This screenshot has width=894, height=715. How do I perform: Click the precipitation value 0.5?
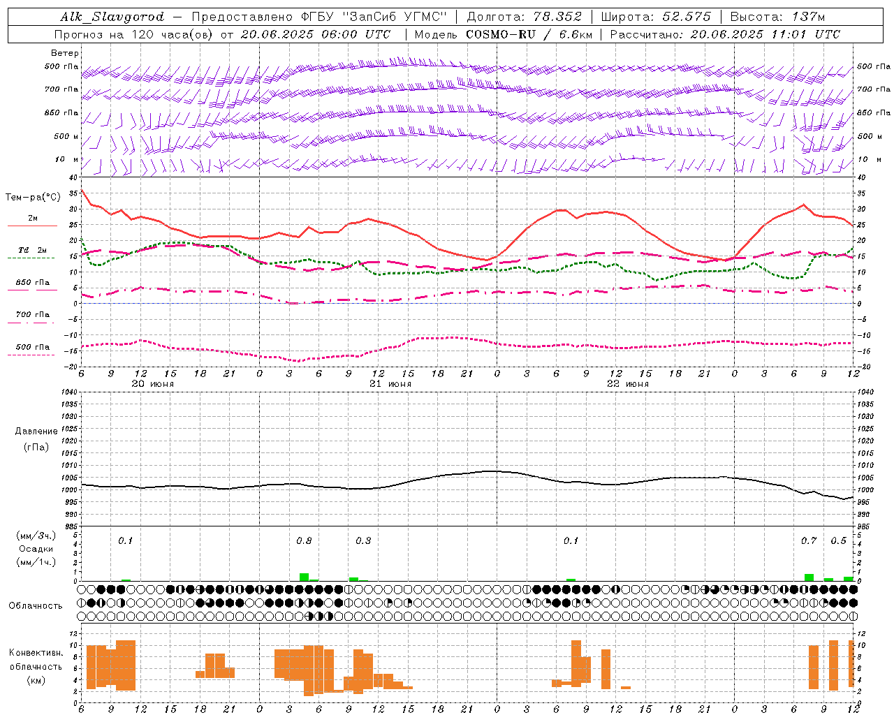point(839,540)
